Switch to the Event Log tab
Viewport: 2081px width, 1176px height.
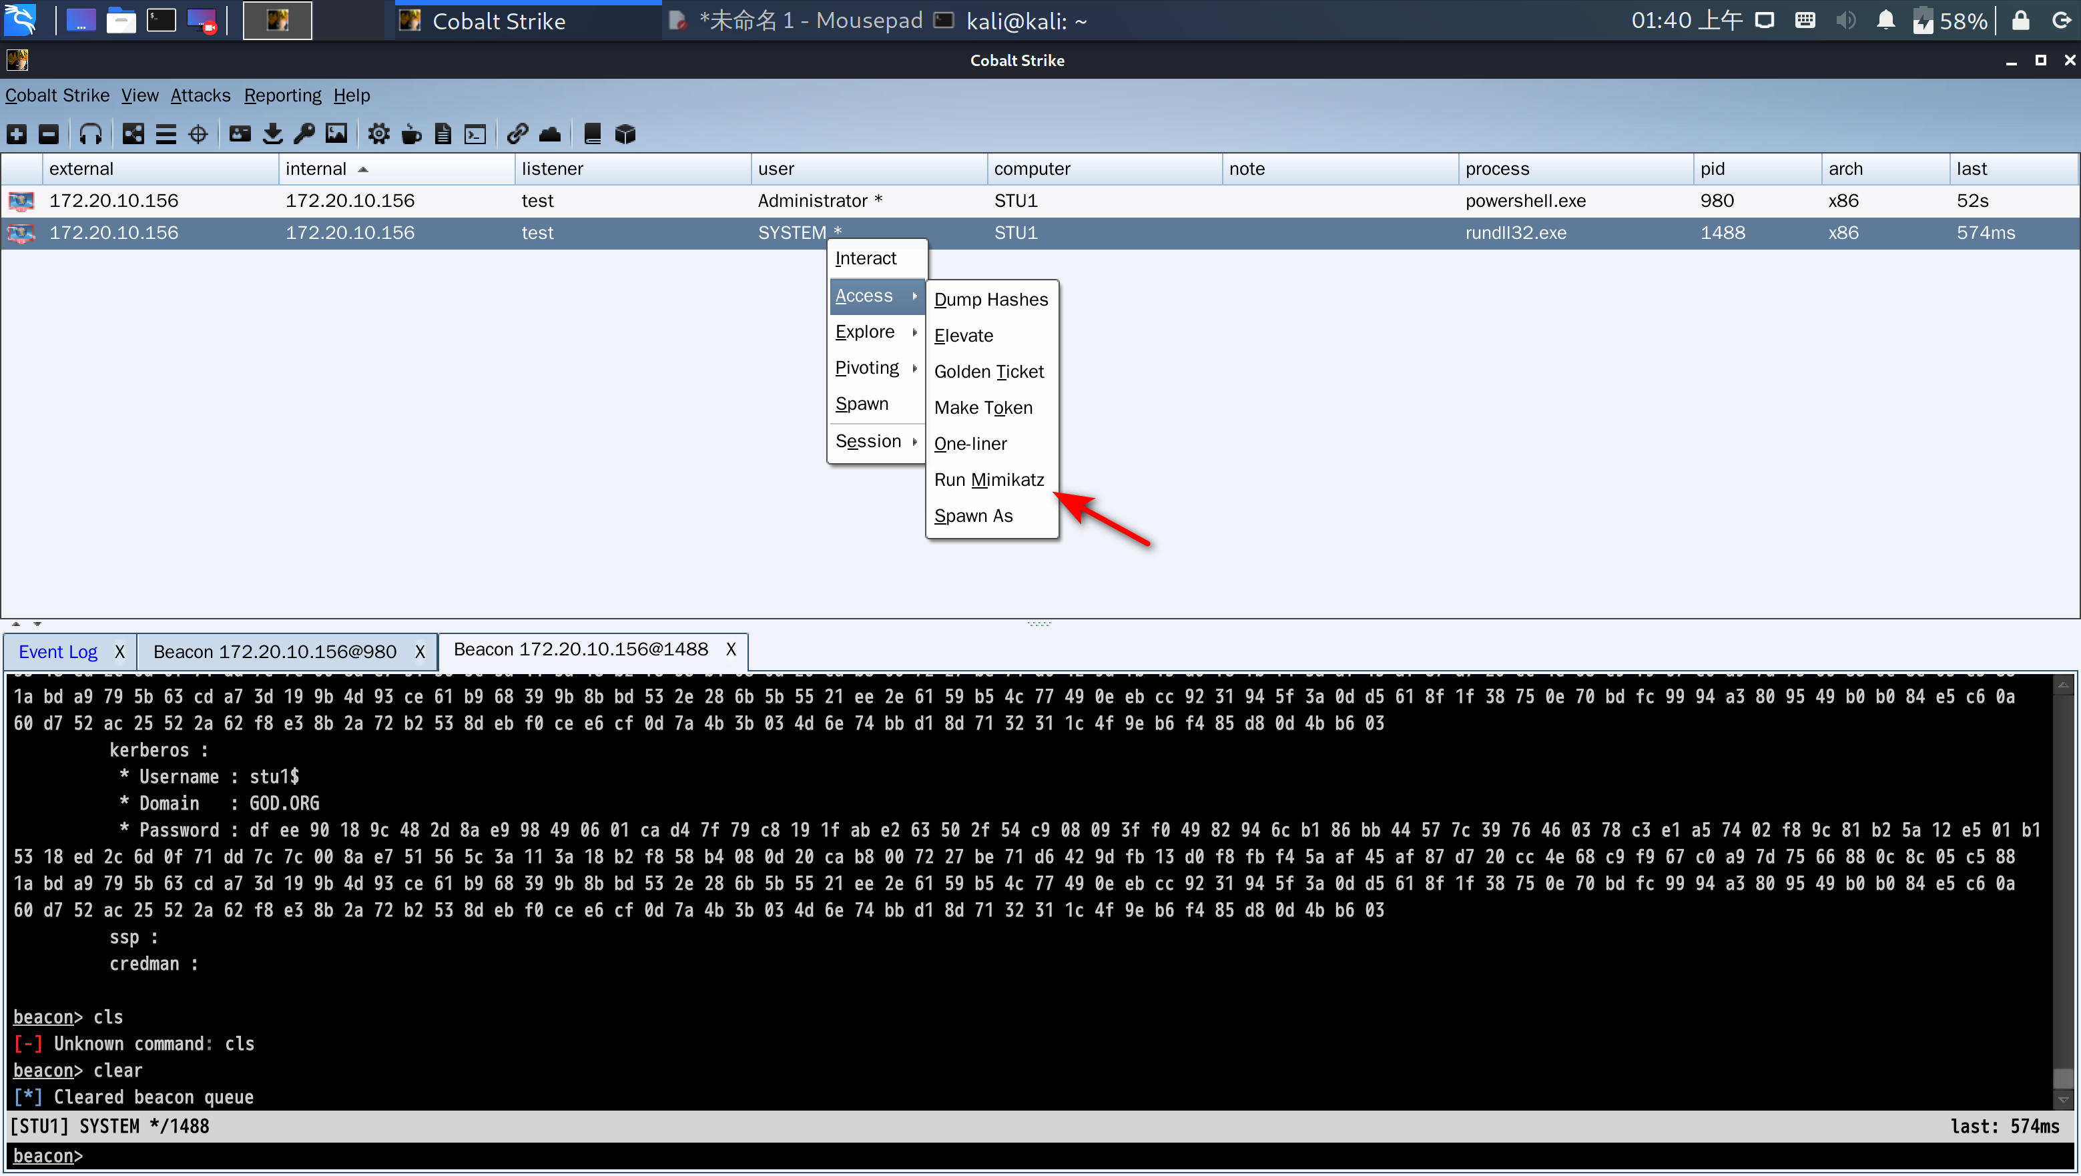pyautogui.click(x=58, y=652)
